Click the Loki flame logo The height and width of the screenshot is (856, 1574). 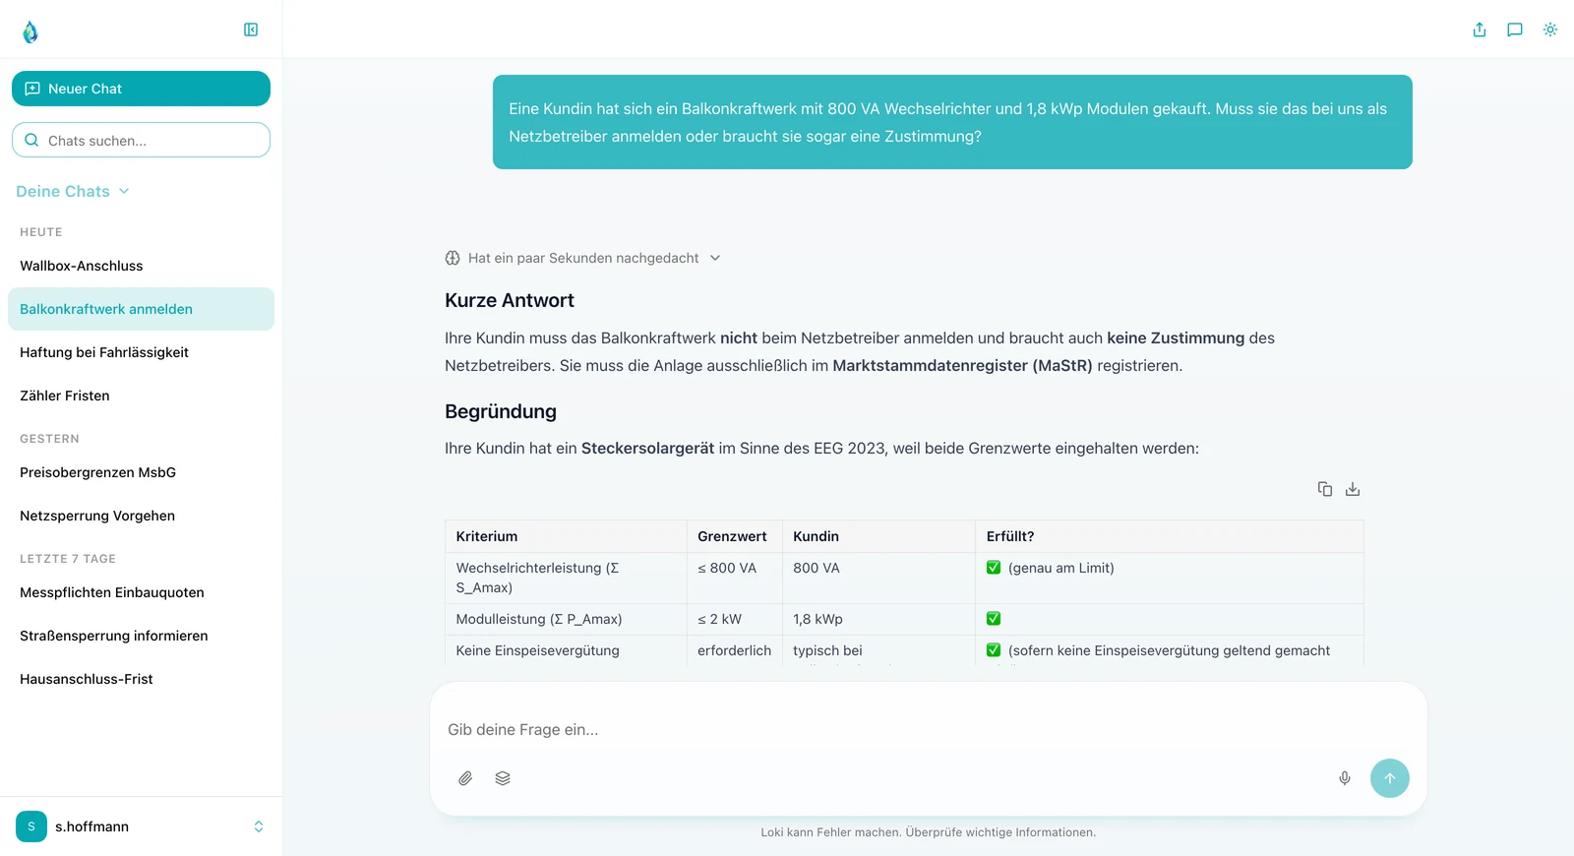[30, 32]
